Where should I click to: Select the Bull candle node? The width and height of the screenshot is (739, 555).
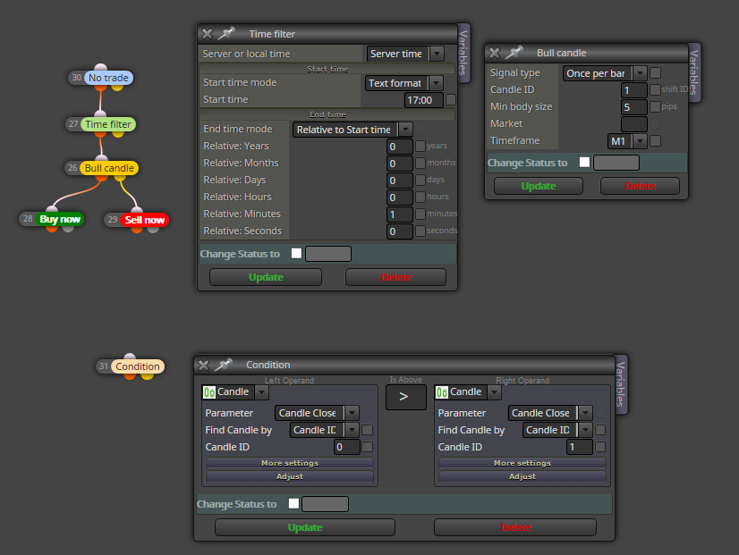[109, 168]
